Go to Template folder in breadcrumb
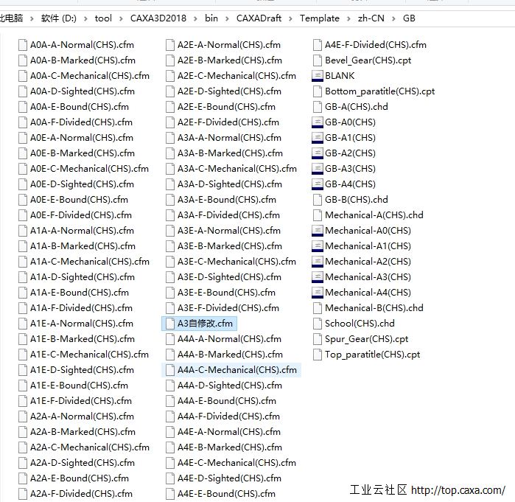This screenshot has width=515, height=502. [x=320, y=18]
